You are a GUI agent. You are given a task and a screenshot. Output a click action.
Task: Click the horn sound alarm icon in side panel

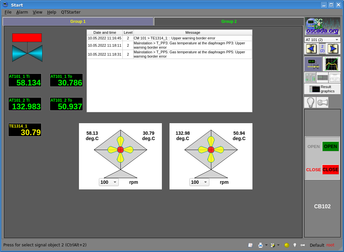tap(322, 103)
